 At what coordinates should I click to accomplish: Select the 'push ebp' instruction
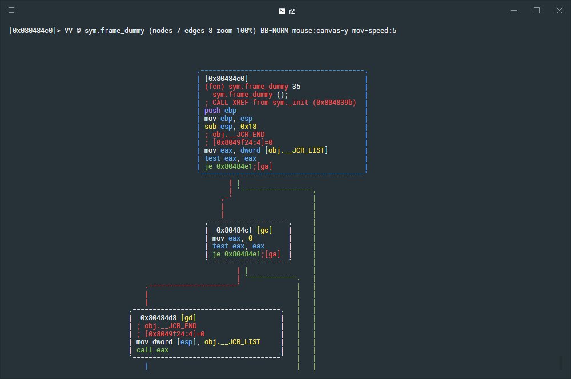tap(220, 111)
